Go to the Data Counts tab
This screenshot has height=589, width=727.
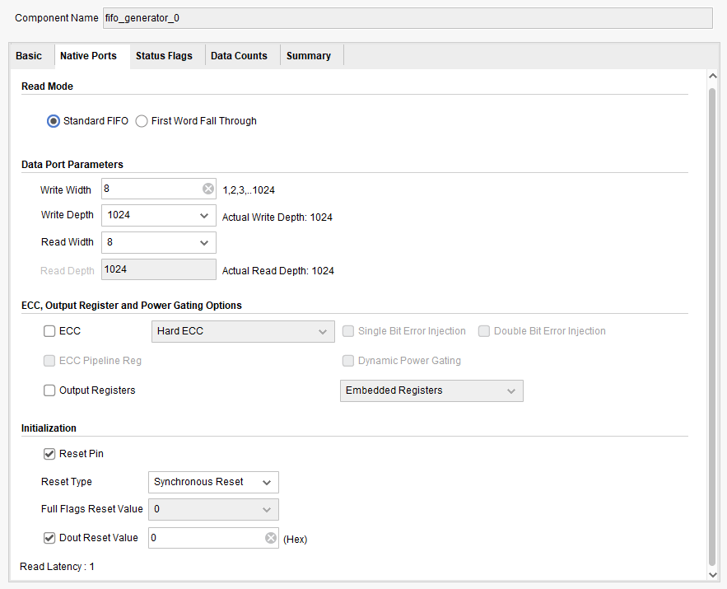pos(239,56)
